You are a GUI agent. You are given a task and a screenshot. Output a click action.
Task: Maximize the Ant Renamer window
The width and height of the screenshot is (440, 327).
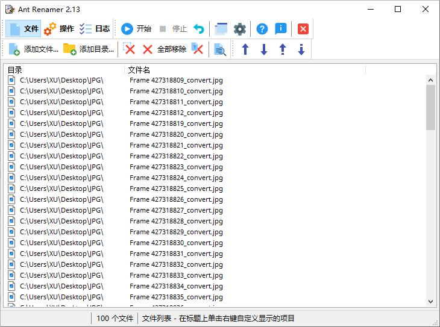pos(398,9)
